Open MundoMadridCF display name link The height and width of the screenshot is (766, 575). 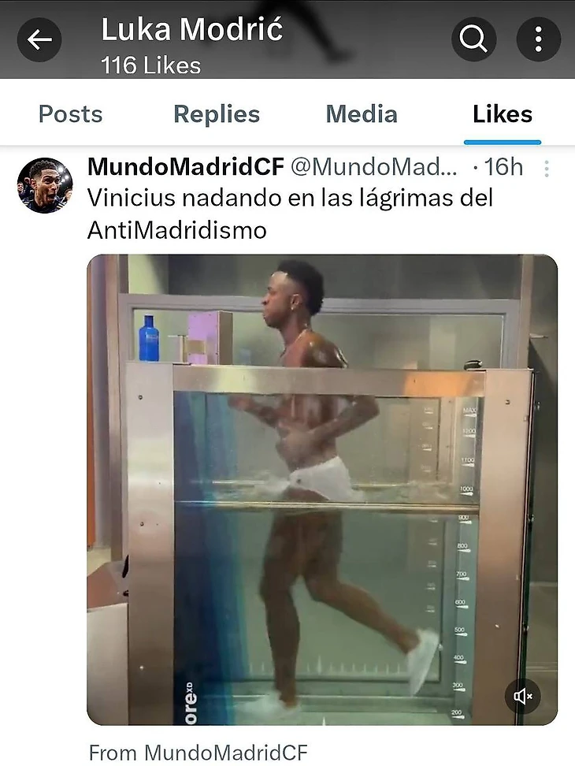pos(185,167)
